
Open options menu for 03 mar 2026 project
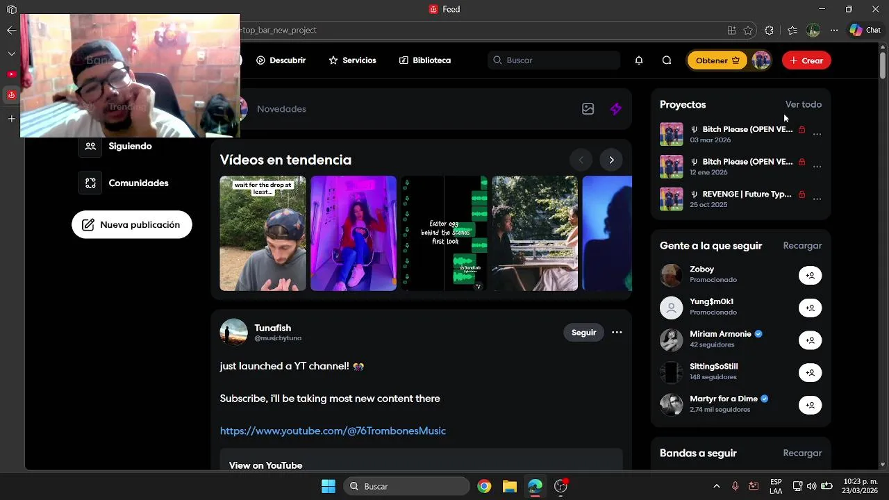817,134
